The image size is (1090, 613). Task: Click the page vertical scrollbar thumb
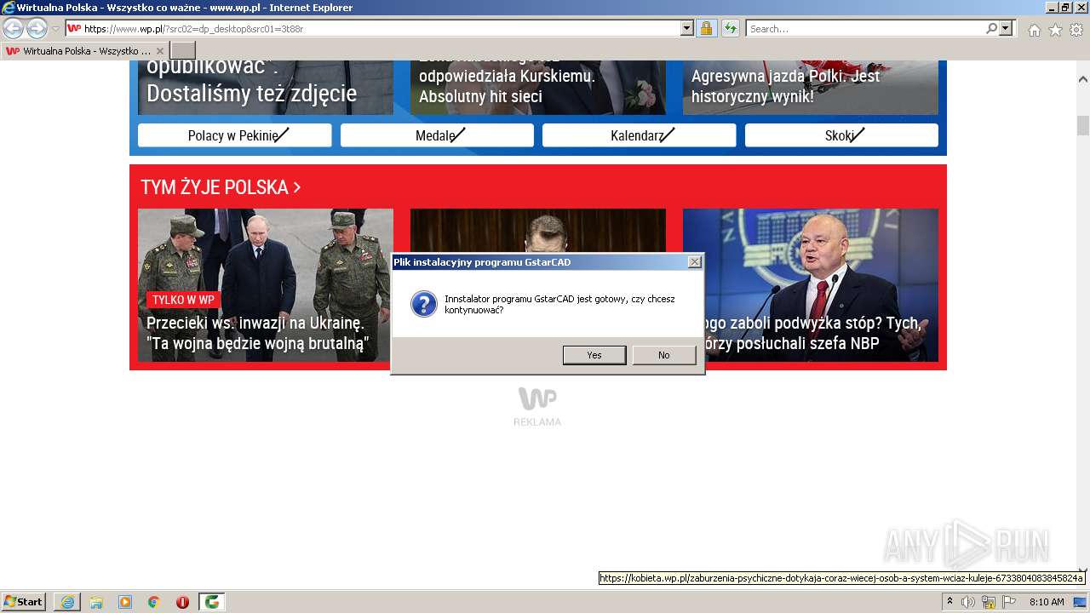point(1083,126)
